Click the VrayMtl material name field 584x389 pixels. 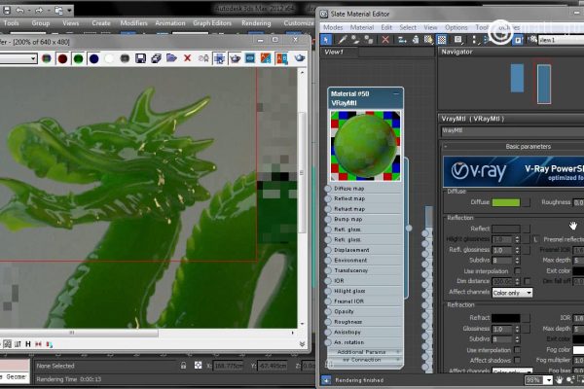[x=512, y=131]
